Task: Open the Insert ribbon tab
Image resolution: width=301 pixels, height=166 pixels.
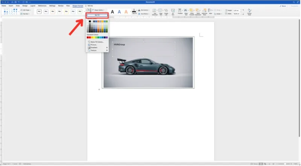Action: pyautogui.click(x=11, y=6)
